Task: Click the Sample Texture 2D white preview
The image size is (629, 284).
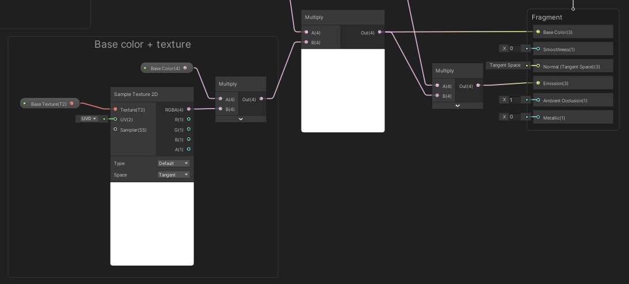Action: pos(152,224)
